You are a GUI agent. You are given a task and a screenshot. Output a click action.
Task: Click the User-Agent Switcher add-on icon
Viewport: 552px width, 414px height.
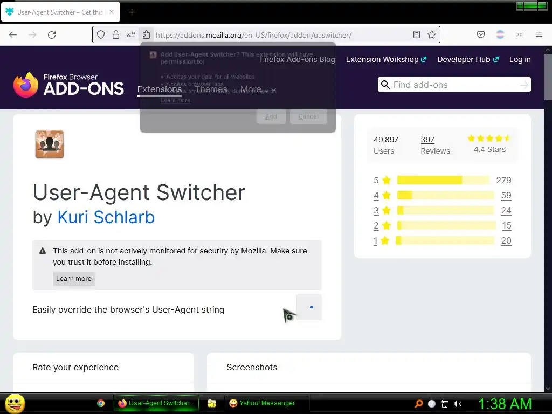tap(50, 144)
